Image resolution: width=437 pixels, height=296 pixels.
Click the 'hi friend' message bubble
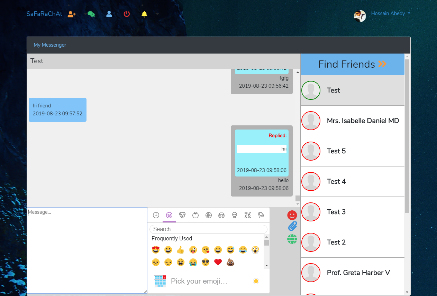[57, 110]
